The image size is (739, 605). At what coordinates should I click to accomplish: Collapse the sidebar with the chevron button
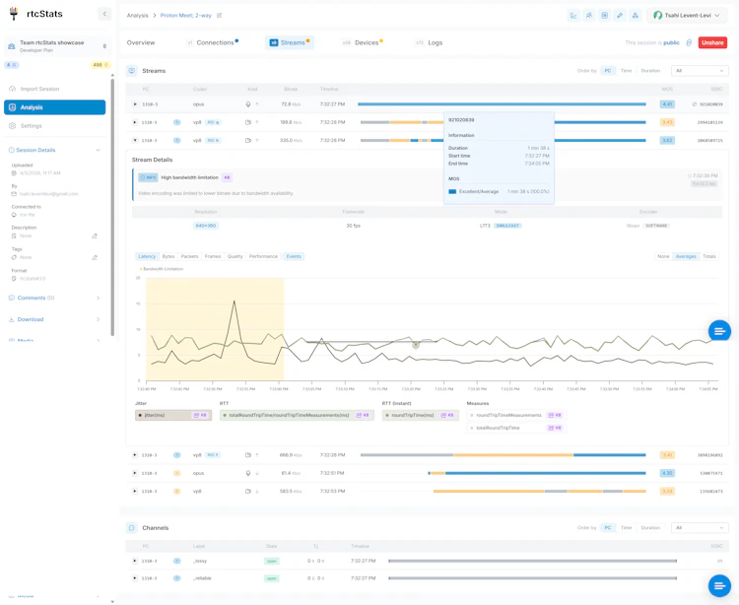(104, 14)
